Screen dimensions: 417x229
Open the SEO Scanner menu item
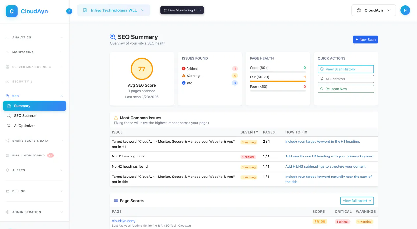coord(34,116)
